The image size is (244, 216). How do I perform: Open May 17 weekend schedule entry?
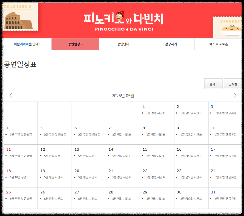click(x=225, y=156)
